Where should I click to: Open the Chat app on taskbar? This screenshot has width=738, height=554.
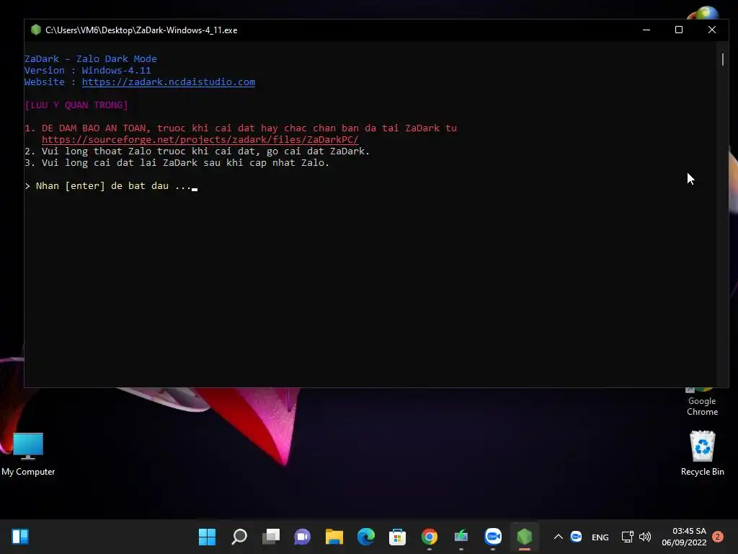[x=302, y=537]
